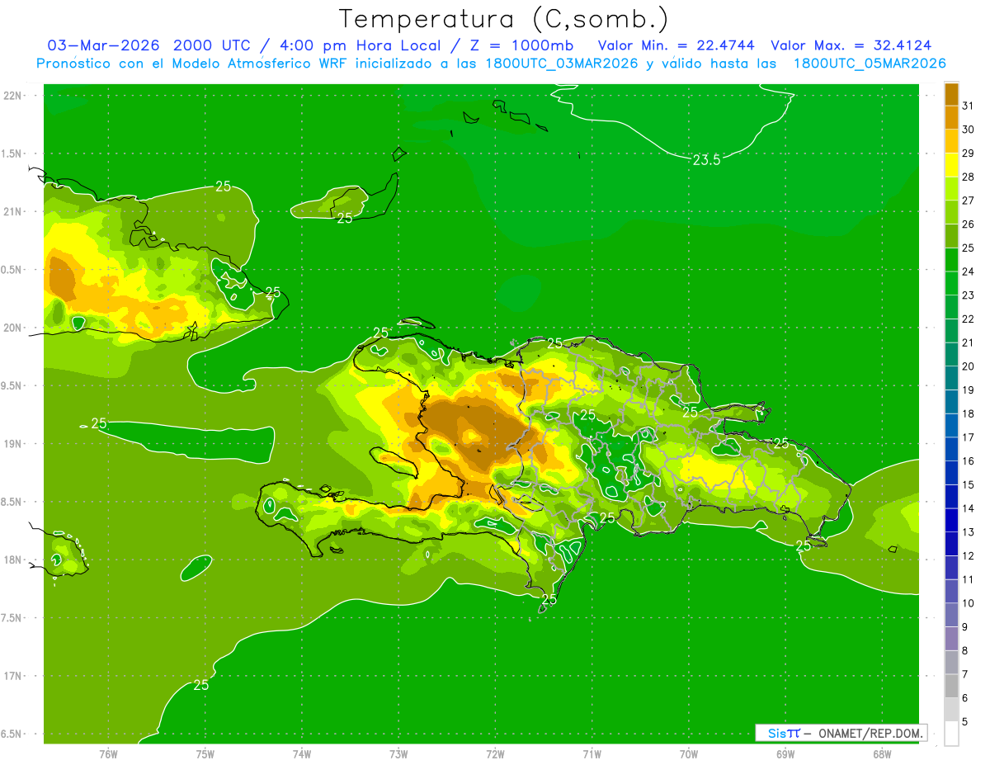Click the legend value "18"
Viewport: 990px width, 765px height.
pyautogui.click(x=968, y=413)
